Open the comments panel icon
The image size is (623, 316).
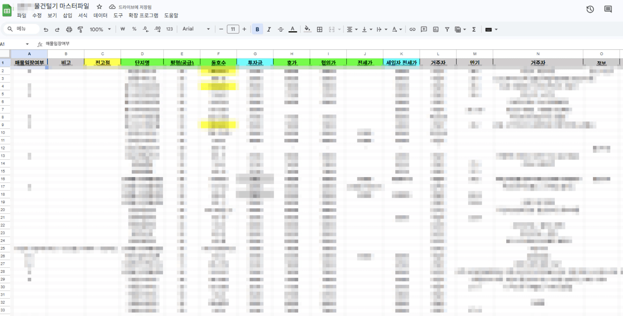608,9
